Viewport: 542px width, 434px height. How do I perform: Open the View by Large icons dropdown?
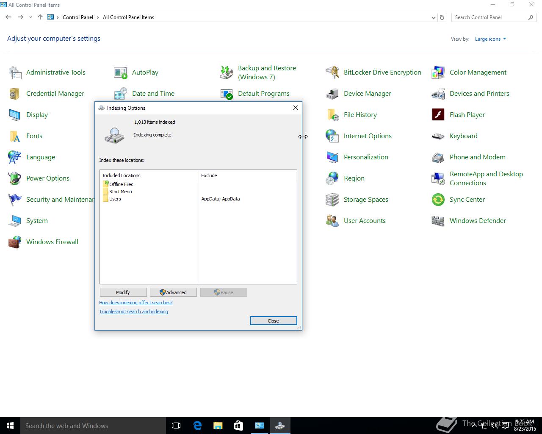(490, 39)
